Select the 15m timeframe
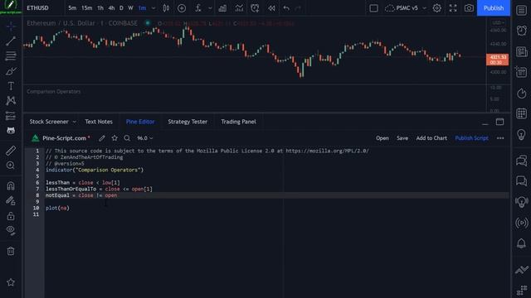Screen dimensions: 531x298 (x=86, y=7)
